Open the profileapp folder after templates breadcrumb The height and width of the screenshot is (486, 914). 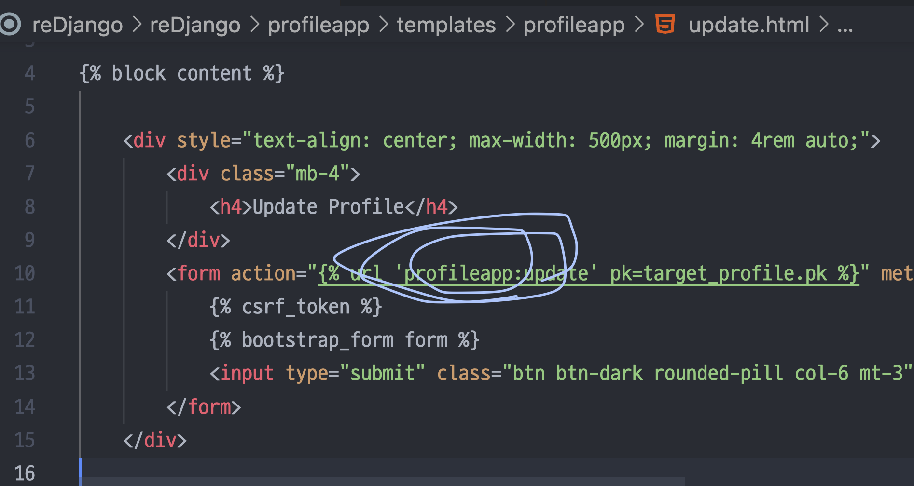574,25
